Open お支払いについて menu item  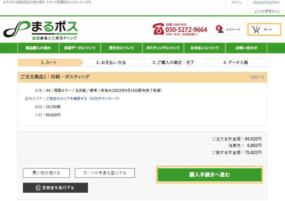click(205, 48)
